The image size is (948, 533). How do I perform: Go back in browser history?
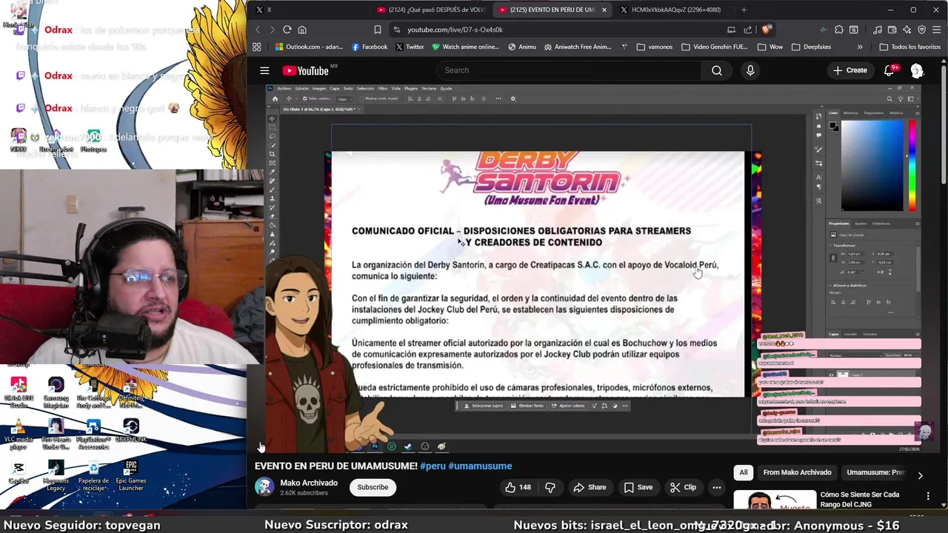[x=258, y=30]
